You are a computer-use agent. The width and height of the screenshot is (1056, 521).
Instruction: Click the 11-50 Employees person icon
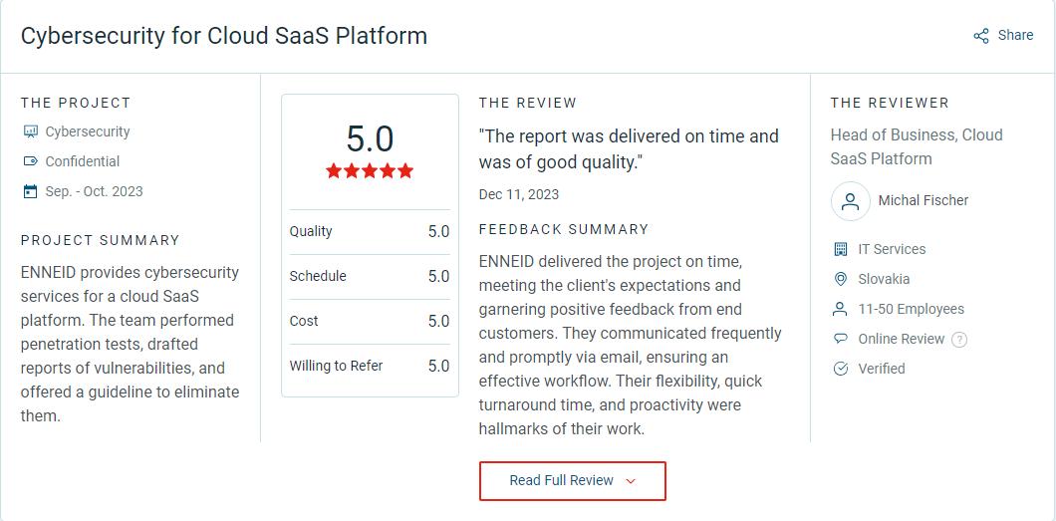840,309
